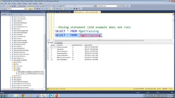Open the File menu

(x=2, y=4)
